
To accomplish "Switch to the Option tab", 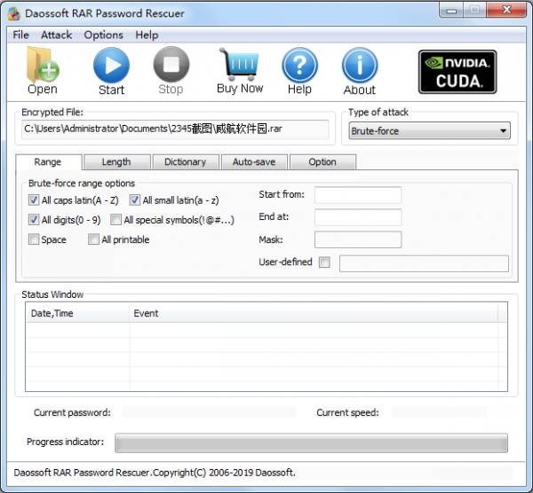I will [x=322, y=162].
